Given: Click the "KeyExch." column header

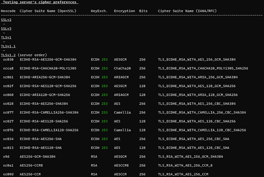Looking at the screenshot, I should 99,11.
